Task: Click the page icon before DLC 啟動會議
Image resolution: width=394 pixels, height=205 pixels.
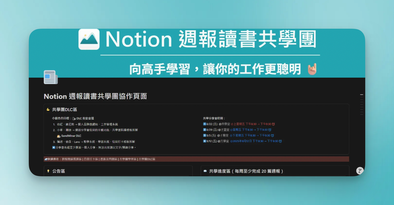Action: click(74, 119)
